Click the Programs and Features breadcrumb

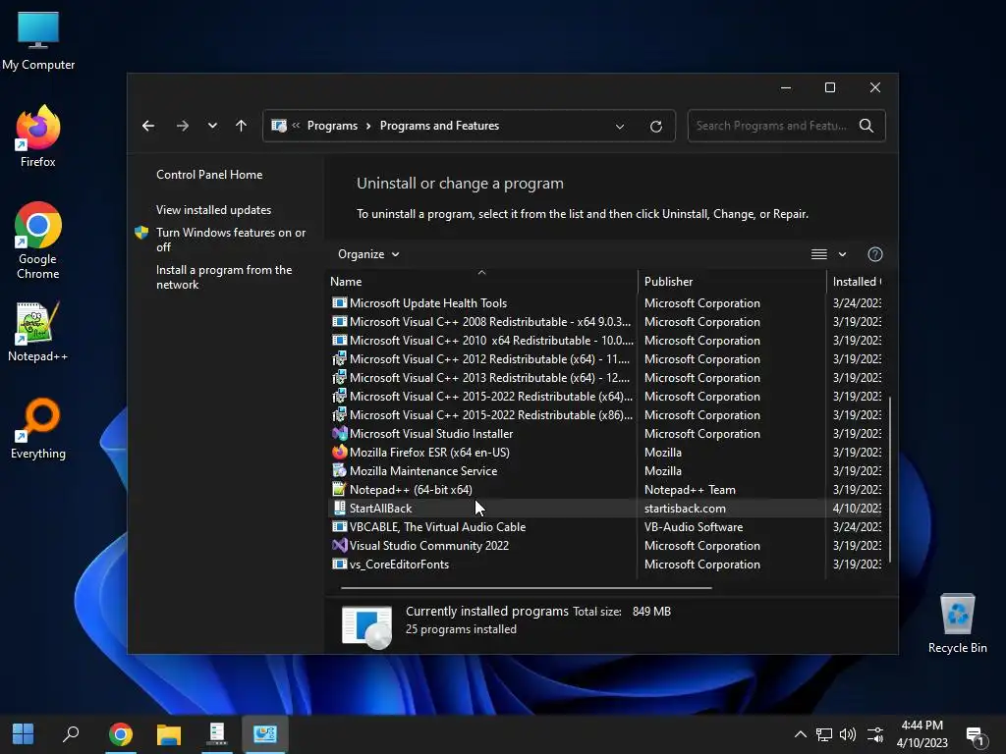(x=439, y=126)
